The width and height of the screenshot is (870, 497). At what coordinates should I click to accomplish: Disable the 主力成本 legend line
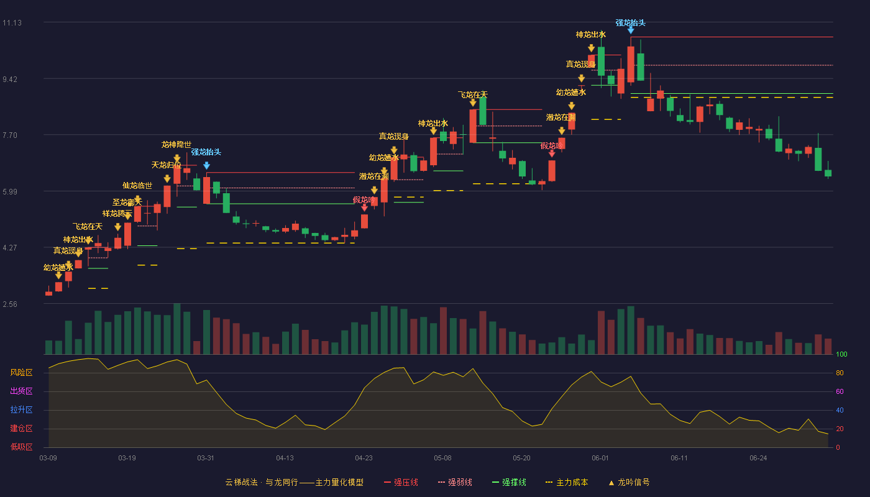click(567, 482)
